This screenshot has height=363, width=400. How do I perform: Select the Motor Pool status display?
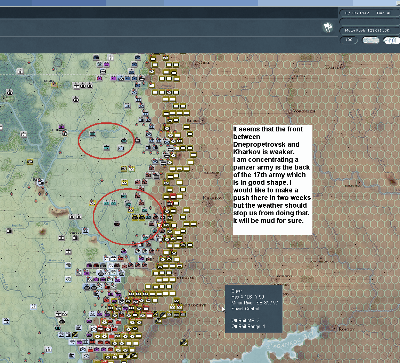pos(368,31)
